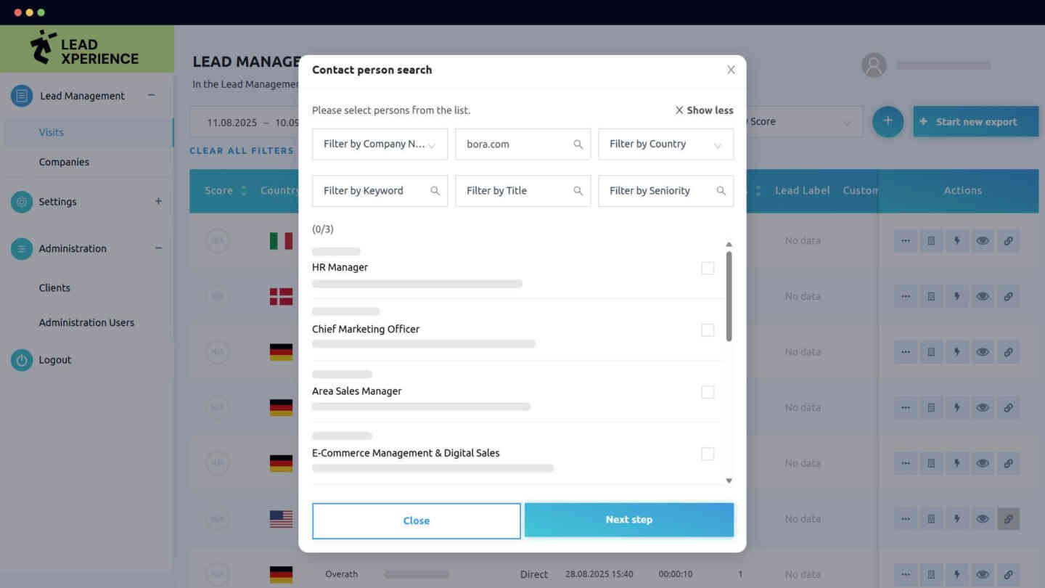The width and height of the screenshot is (1045, 588).
Task: Click the user profile avatar icon
Action: (x=874, y=65)
